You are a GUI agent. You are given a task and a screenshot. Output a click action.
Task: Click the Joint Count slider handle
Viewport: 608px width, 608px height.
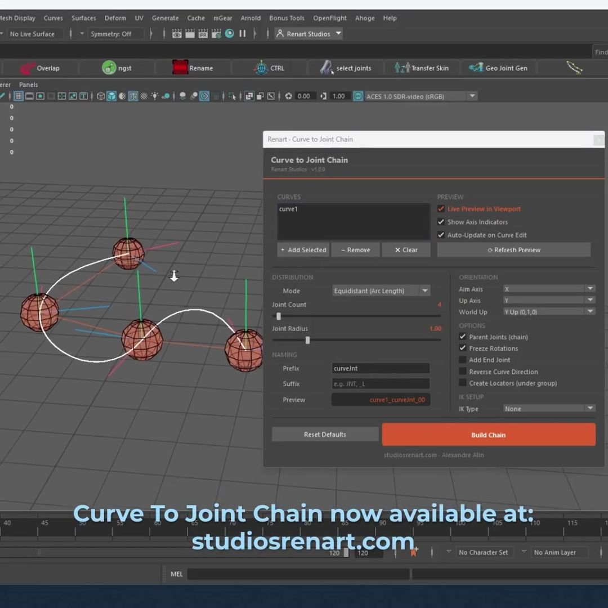(x=279, y=316)
